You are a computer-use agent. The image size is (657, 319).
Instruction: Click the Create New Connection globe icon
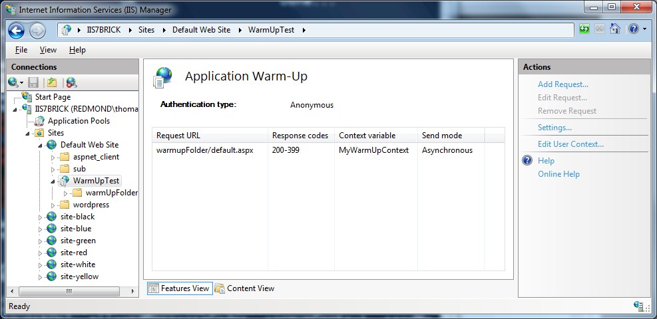tap(13, 82)
